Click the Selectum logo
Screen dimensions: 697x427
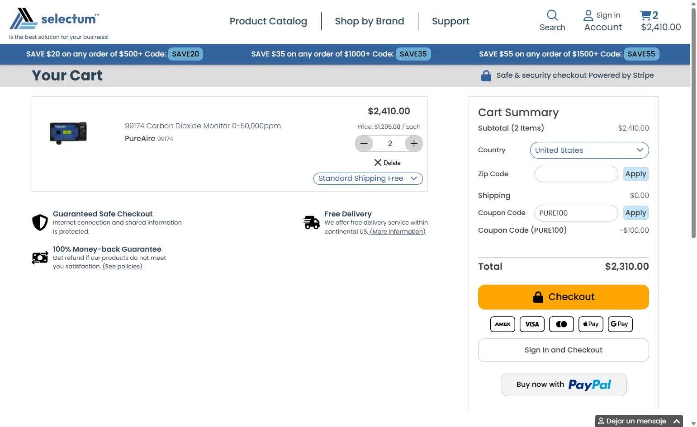54,19
